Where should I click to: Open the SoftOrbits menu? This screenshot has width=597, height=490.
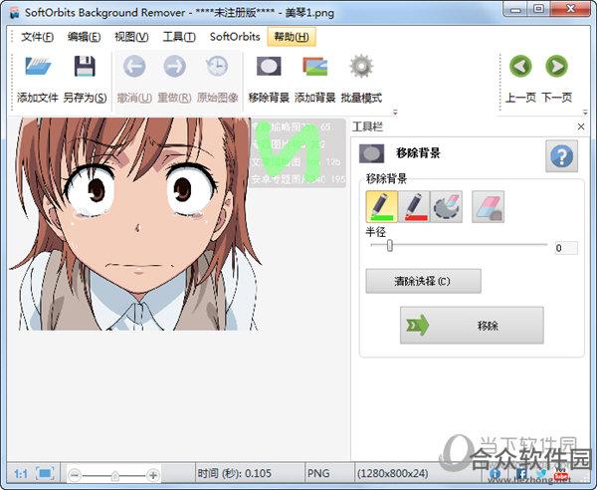click(x=235, y=37)
